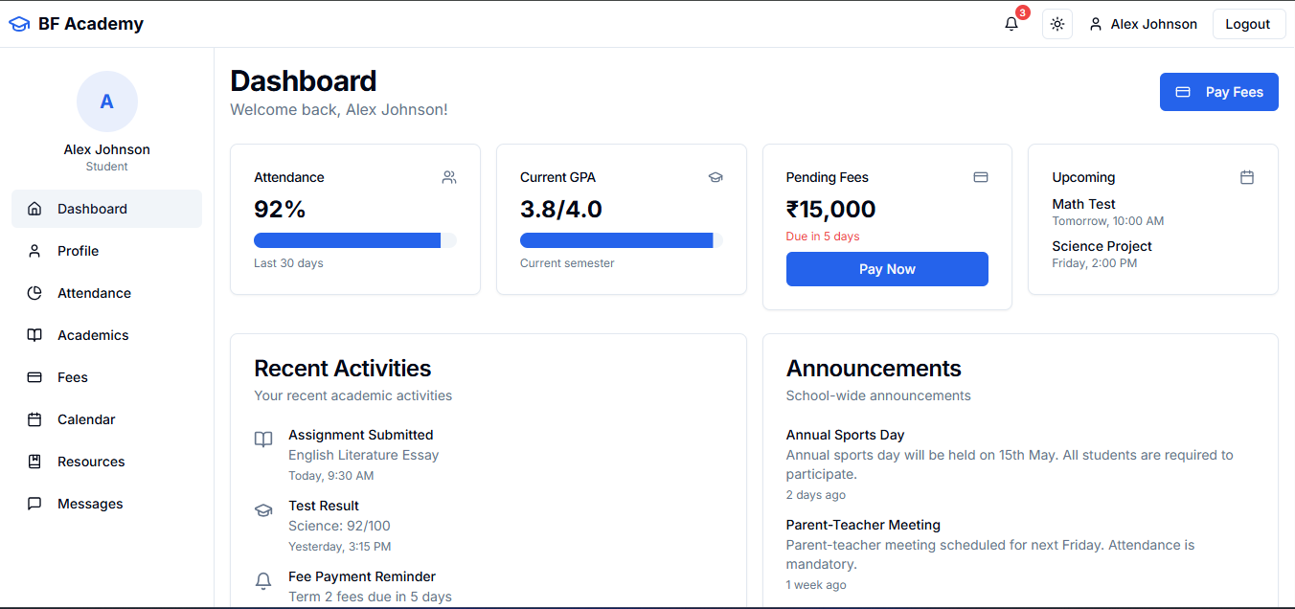The image size is (1295, 609).
Task: Select Academics from the sidebar
Action: (92, 335)
